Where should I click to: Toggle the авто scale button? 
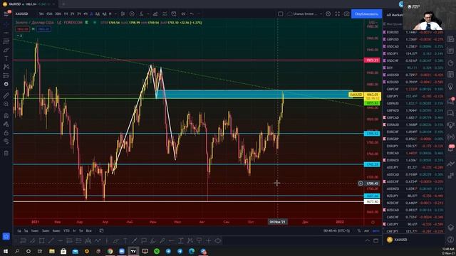pyautogui.click(x=376, y=230)
